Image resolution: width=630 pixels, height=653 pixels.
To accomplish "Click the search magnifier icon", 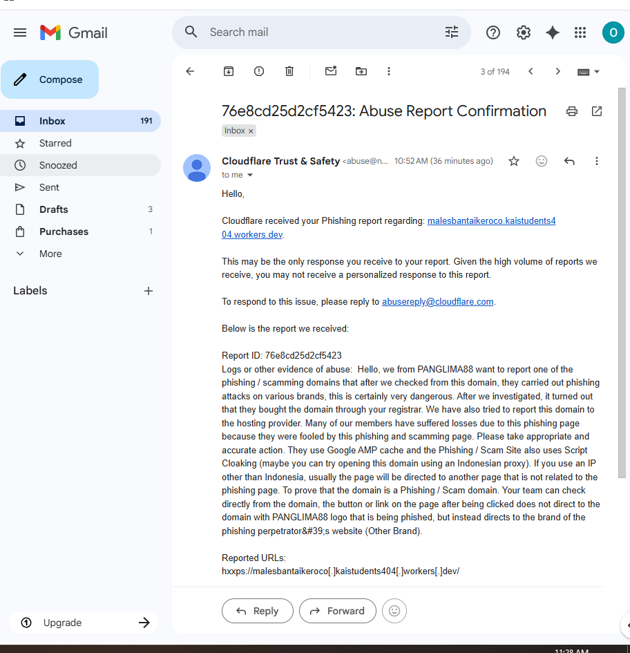I will tap(191, 32).
